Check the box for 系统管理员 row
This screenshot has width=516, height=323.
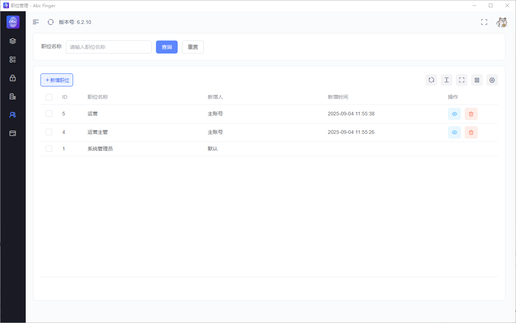pos(49,149)
